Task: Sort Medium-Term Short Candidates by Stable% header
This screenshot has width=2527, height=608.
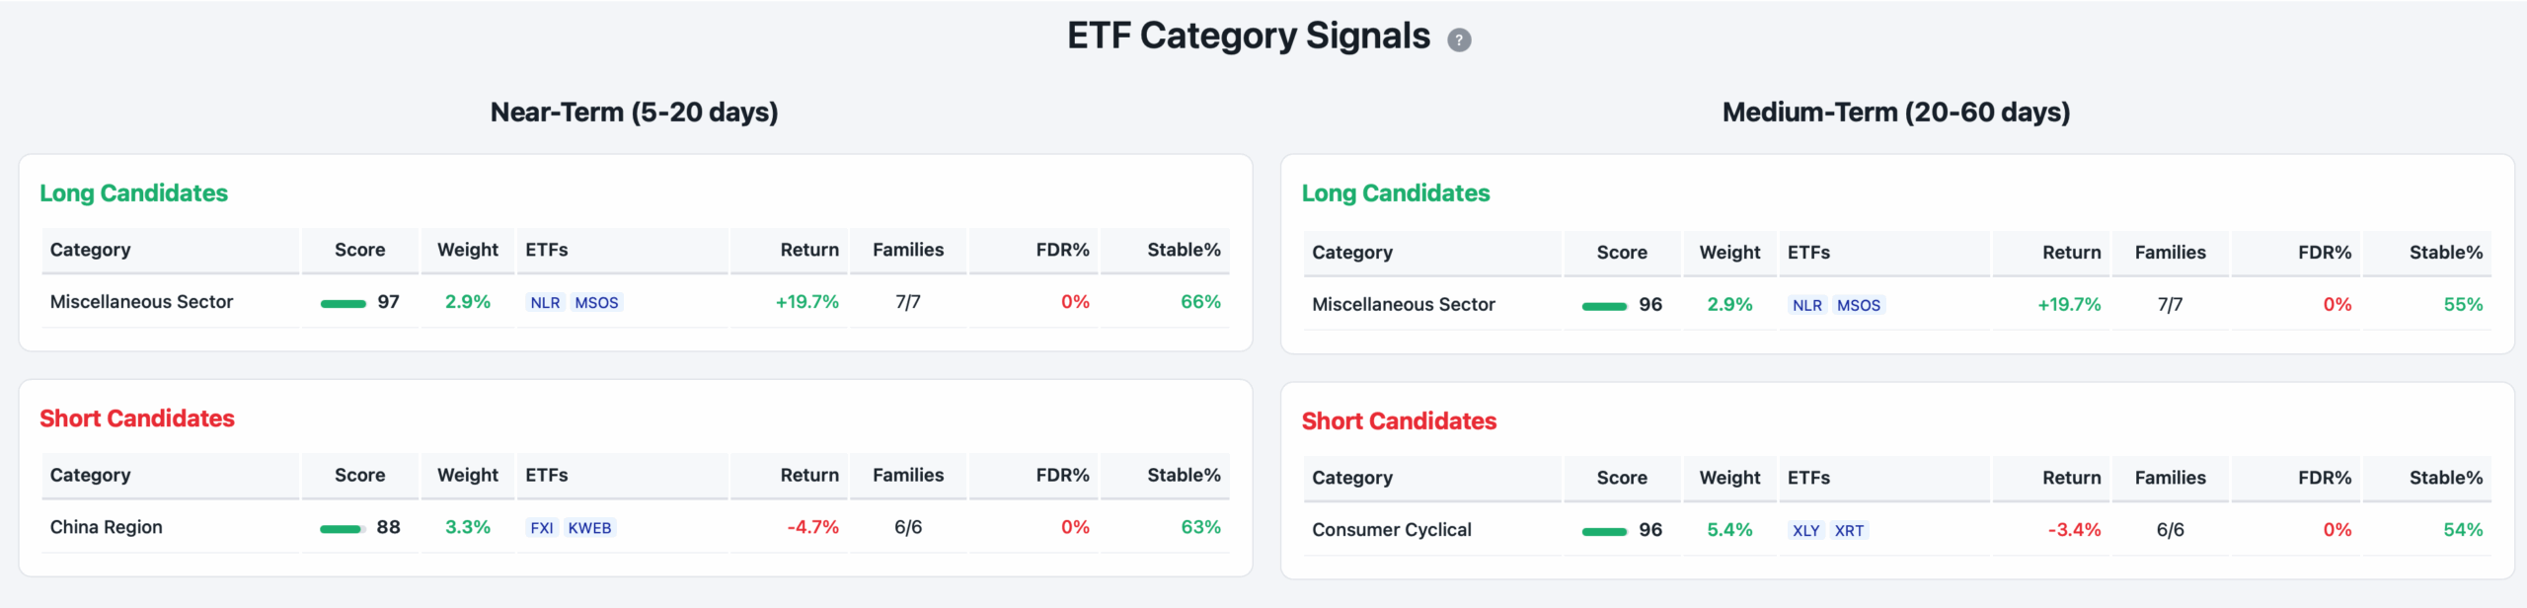Action: pyautogui.click(x=2445, y=478)
